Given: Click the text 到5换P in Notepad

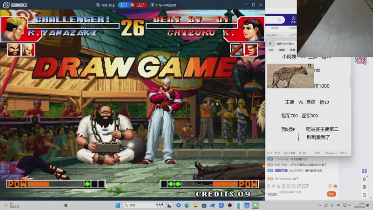Looking at the screenshot, I should (288, 129).
